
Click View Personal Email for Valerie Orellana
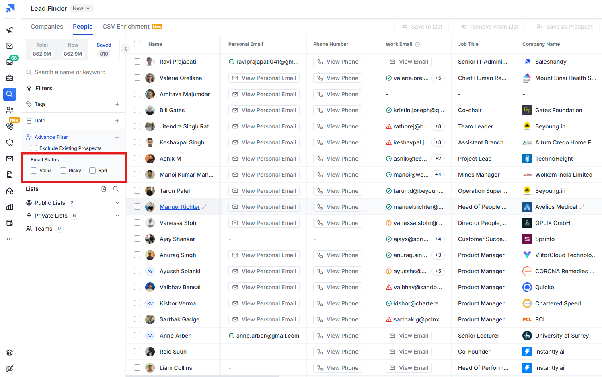tap(264, 78)
